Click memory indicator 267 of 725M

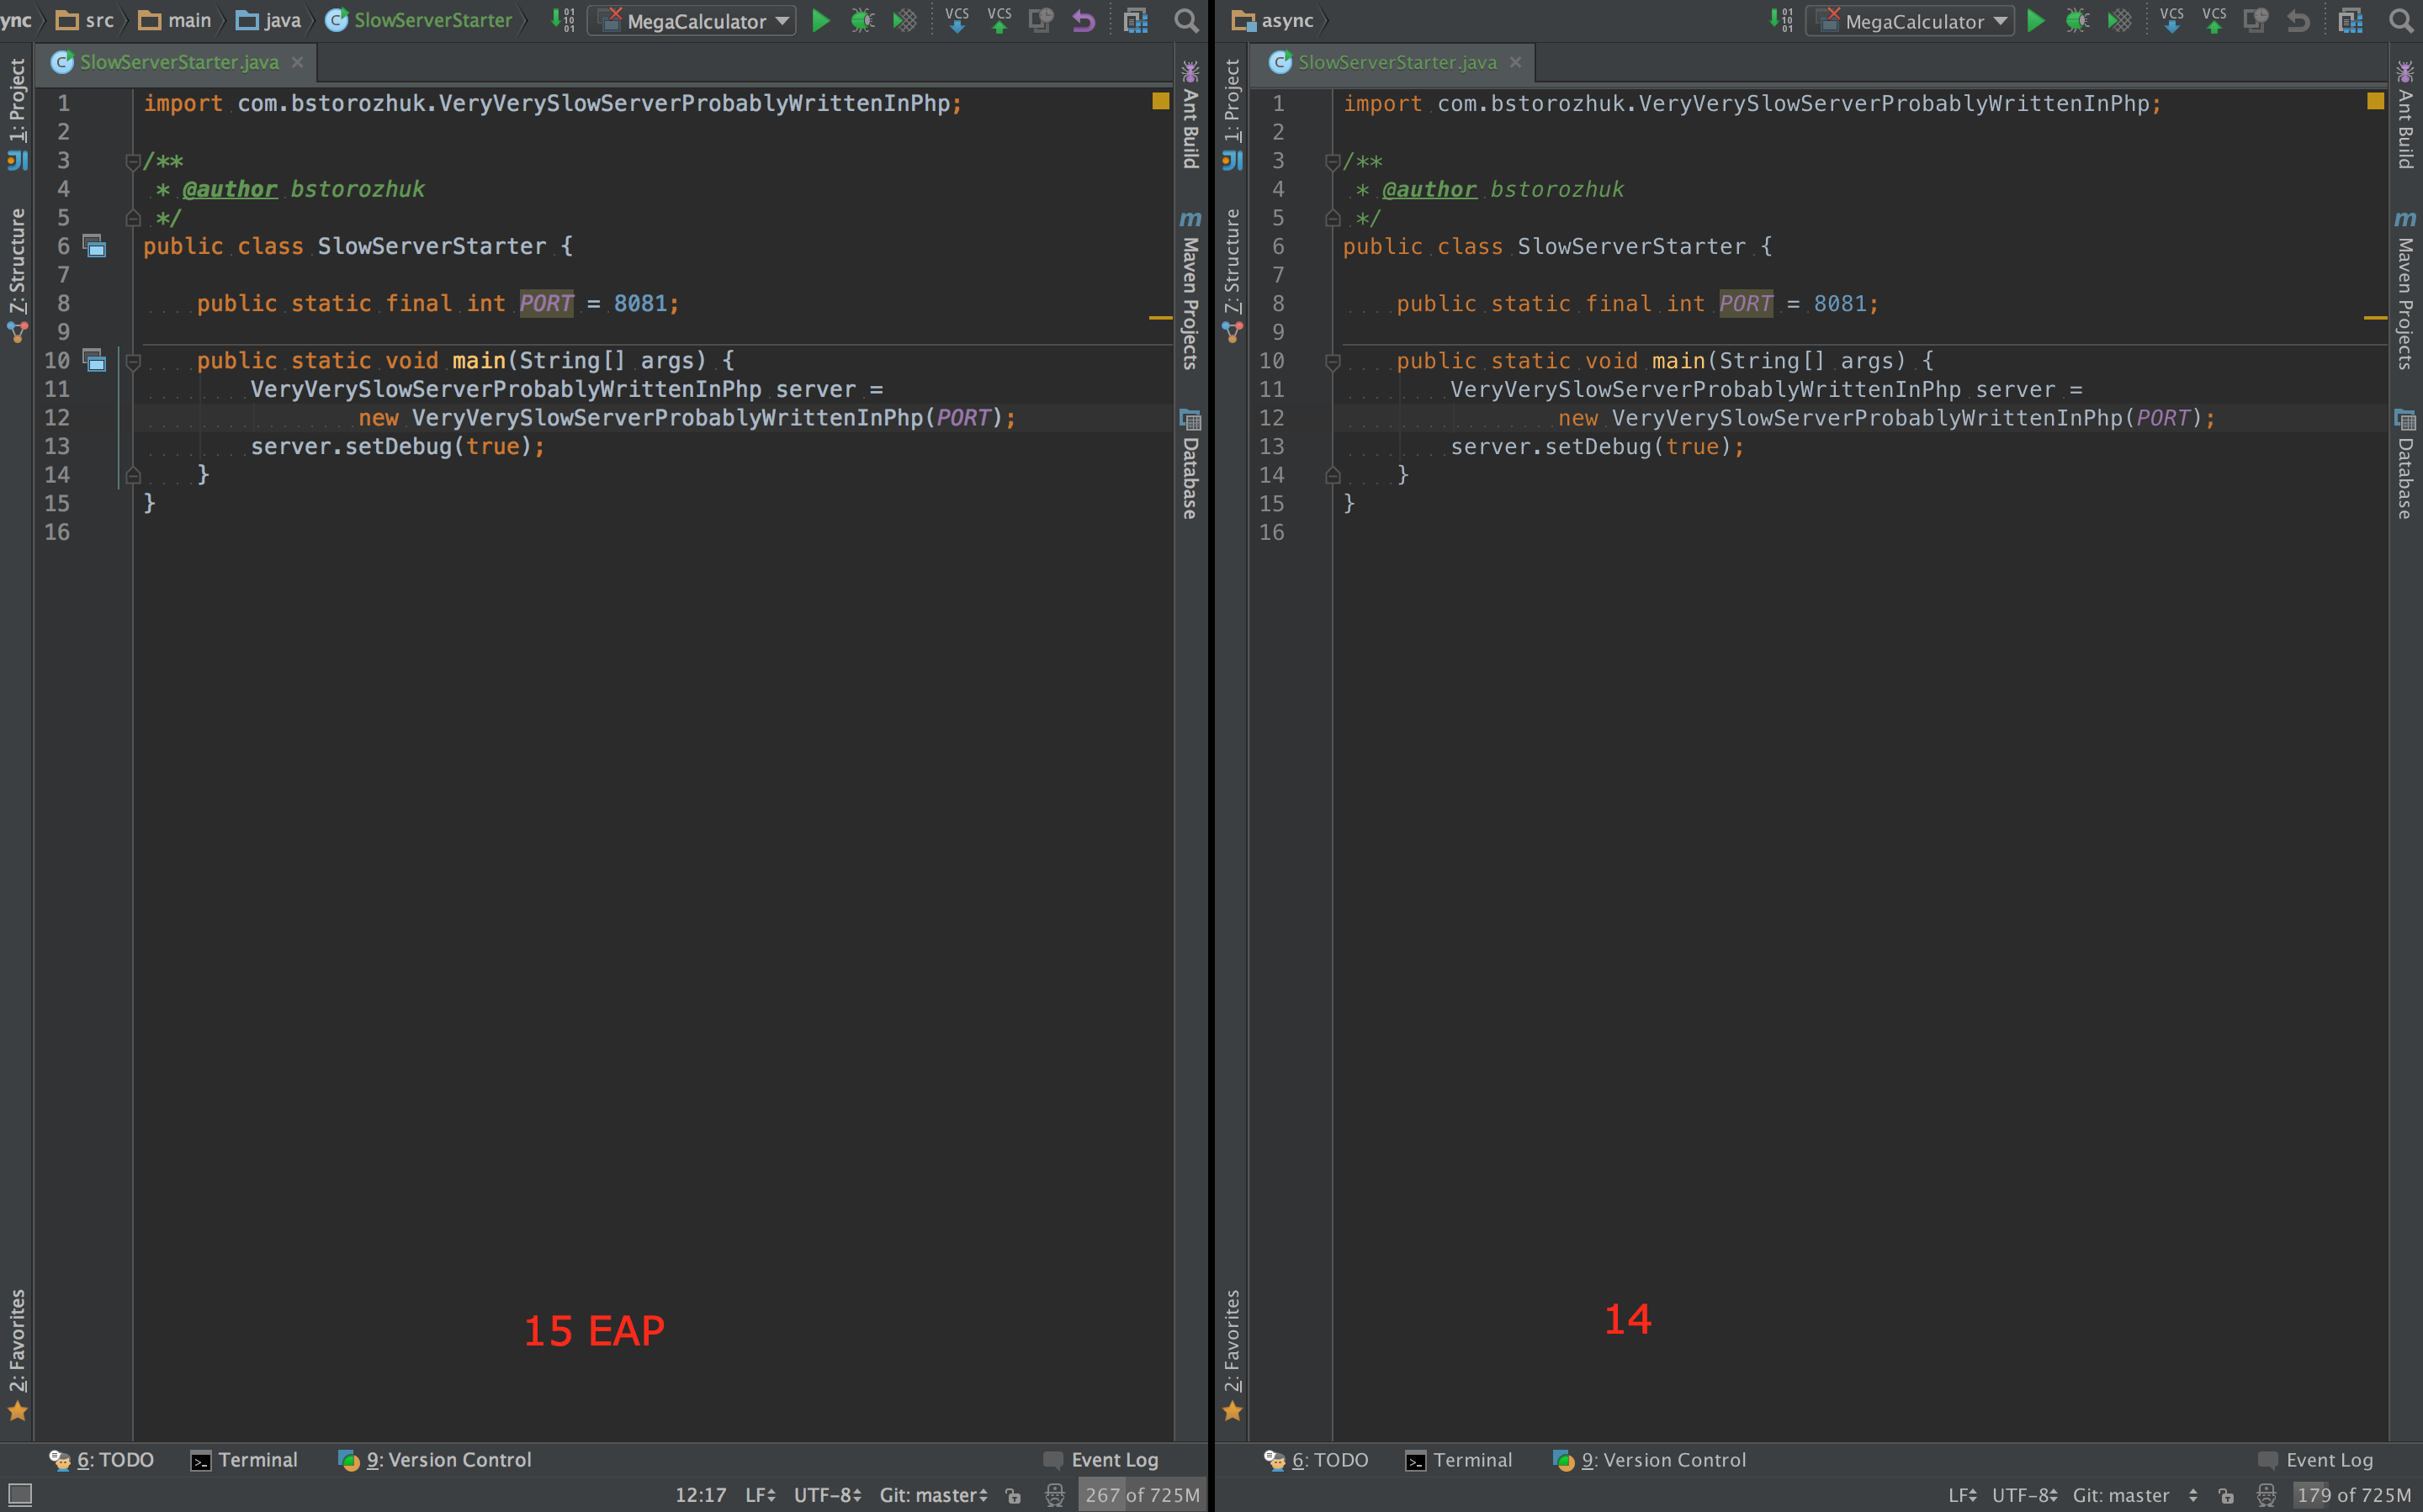pos(1143,1495)
